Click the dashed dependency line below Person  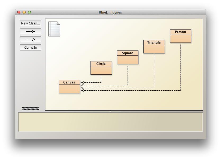click(x=181, y=66)
